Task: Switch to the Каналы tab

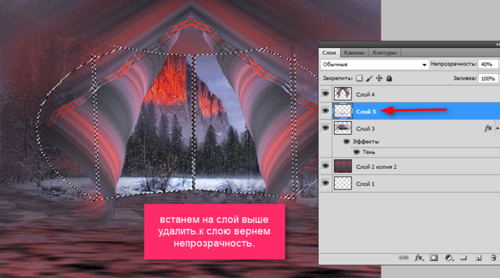Action: [354, 53]
